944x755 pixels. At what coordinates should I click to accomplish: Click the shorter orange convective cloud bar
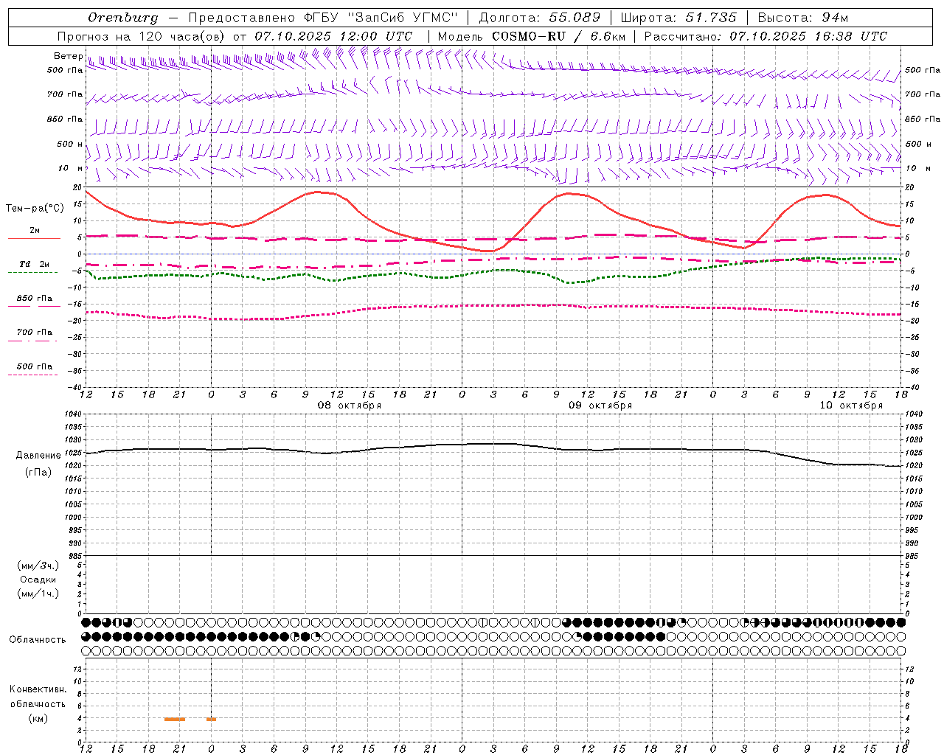211,719
